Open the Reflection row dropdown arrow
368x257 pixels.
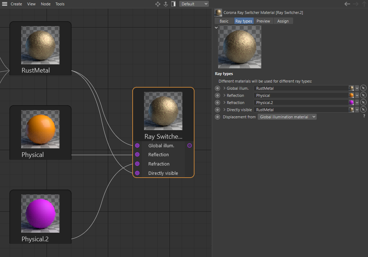(357, 95)
